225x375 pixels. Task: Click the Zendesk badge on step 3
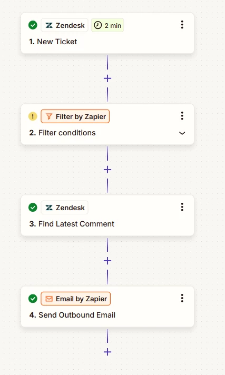point(65,208)
